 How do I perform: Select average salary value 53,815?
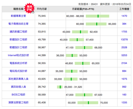point(42,32)
